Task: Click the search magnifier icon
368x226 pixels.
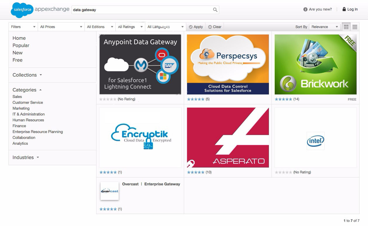Action: pos(215,10)
